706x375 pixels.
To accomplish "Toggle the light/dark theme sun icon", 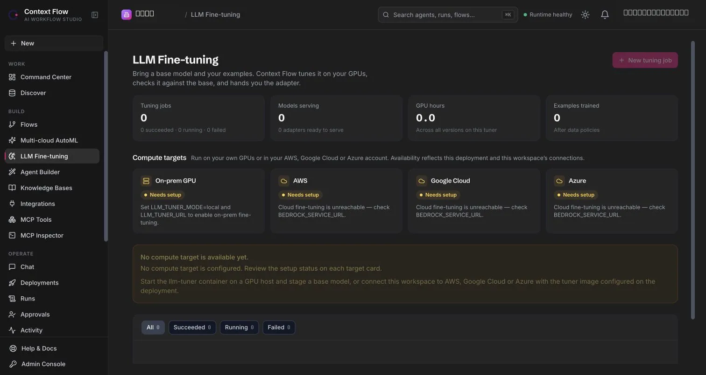I will pyautogui.click(x=585, y=15).
